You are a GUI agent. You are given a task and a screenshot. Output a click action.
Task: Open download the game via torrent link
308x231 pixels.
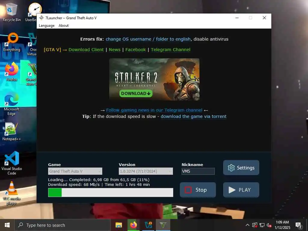193,116
